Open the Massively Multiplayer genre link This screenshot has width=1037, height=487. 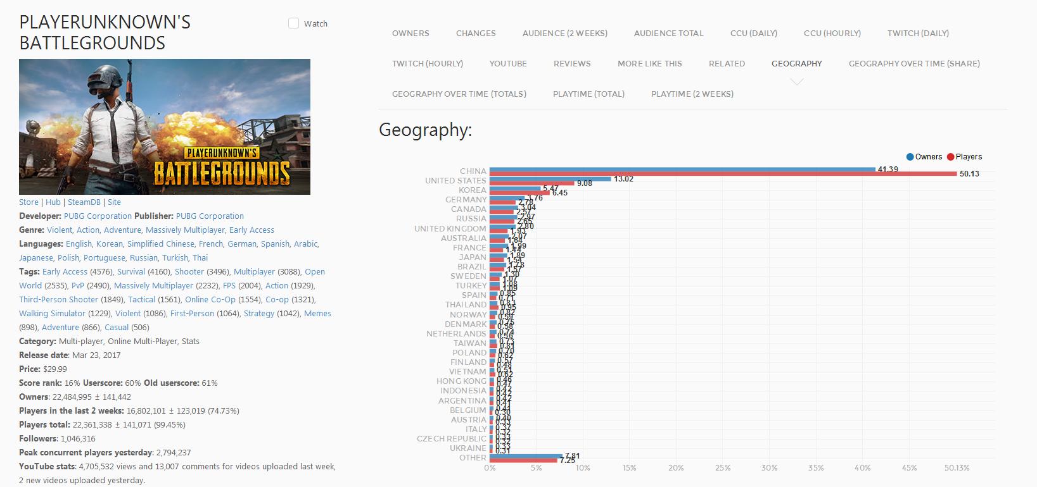(x=185, y=230)
